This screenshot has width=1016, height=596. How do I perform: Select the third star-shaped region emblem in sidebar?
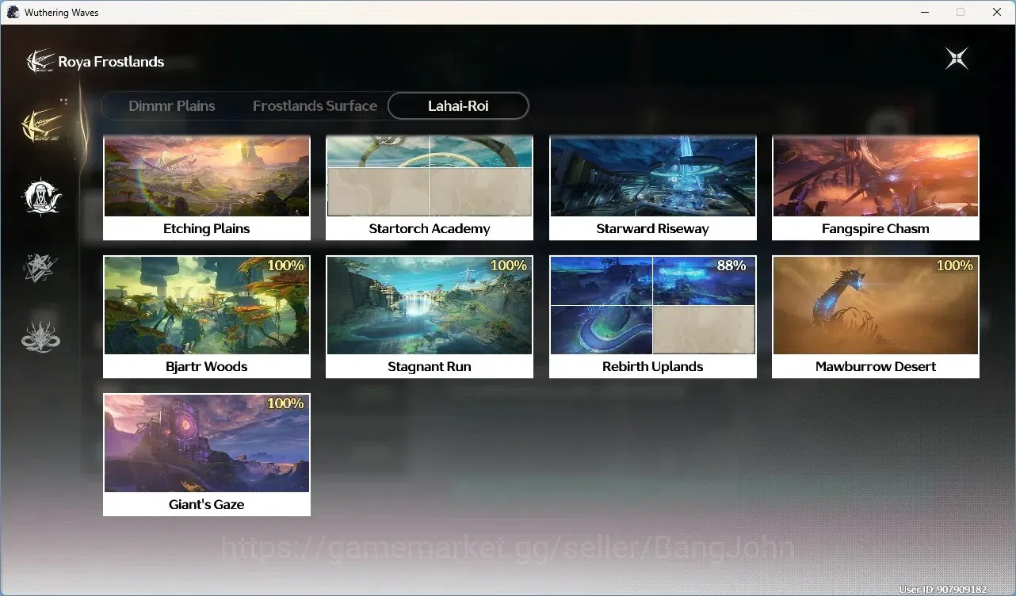coord(41,267)
